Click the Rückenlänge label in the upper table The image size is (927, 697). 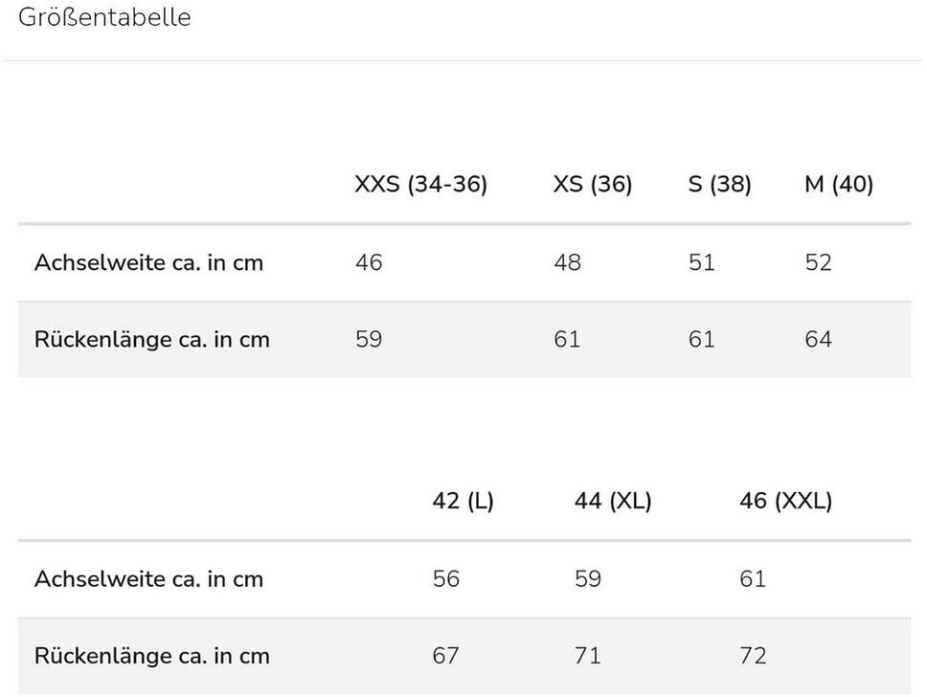(x=151, y=340)
